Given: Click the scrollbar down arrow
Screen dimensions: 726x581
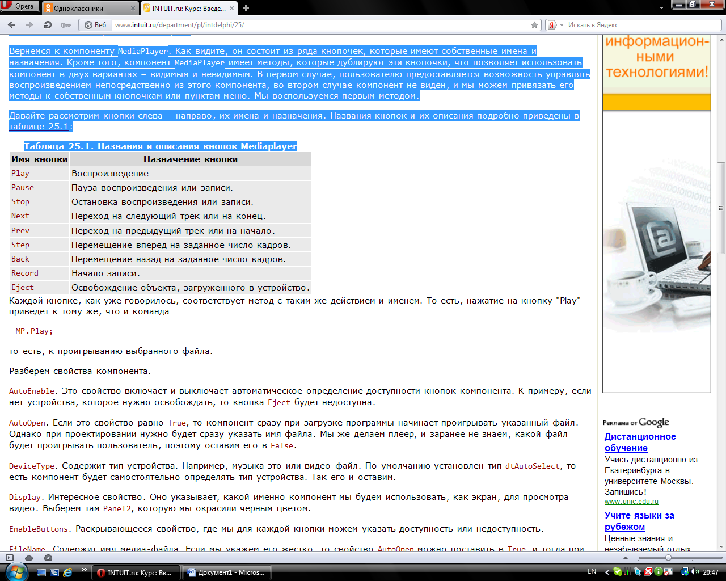Looking at the screenshot, I should 721,547.
